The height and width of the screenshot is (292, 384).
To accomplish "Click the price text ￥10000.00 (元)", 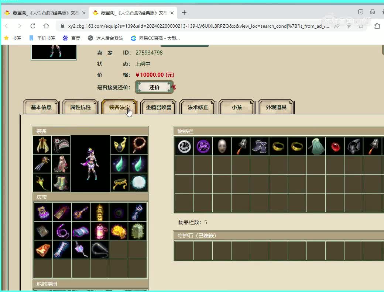I will pyautogui.click(x=155, y=75).
